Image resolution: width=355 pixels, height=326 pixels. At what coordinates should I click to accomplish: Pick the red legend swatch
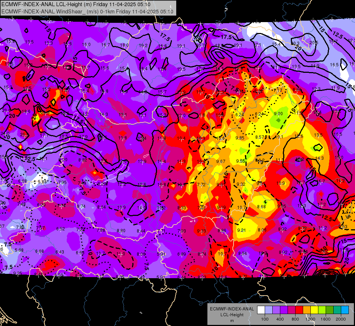click(x=299, y=310)
